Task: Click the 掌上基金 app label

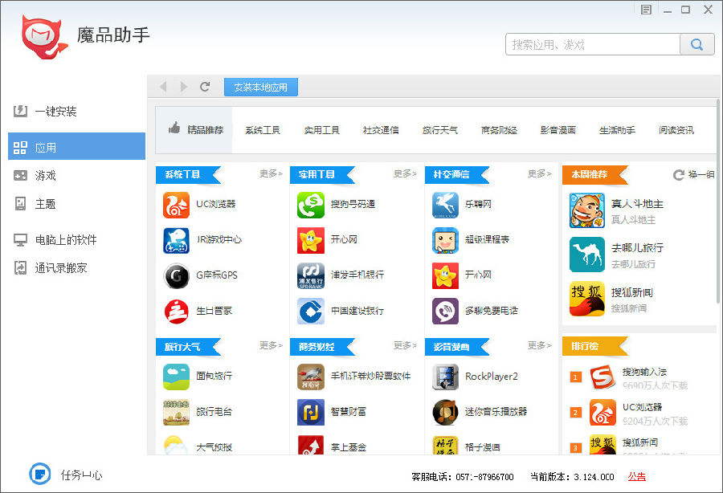Action: pos(349,447)
